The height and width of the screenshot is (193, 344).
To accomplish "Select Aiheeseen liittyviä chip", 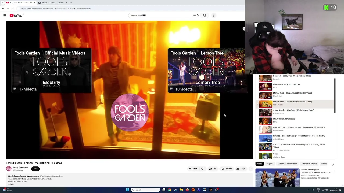I will (x=309, y=164).
